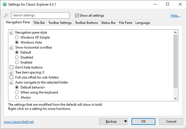Image resolution: width=187 pixels, height=129 pixels.
Task: Click the Tree item spacing setting icon
Action: click(x=11, y=72)
